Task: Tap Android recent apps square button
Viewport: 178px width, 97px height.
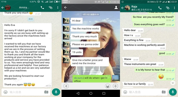Action: pos(104,93)
